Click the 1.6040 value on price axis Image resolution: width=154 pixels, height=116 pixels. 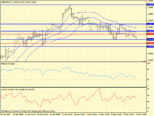pyautogui.click(x=150, y=54)
